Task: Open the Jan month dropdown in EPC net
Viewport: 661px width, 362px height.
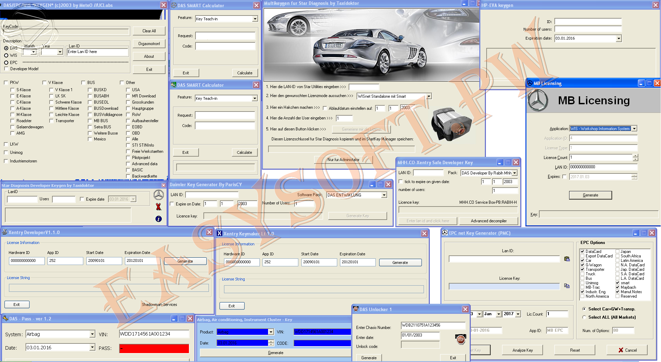Action: point(498,314)
